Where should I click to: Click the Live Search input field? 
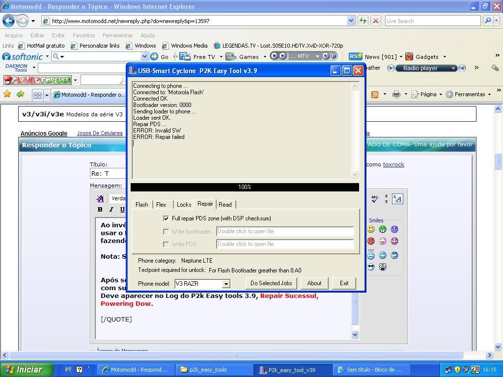[x=433, y=21]
